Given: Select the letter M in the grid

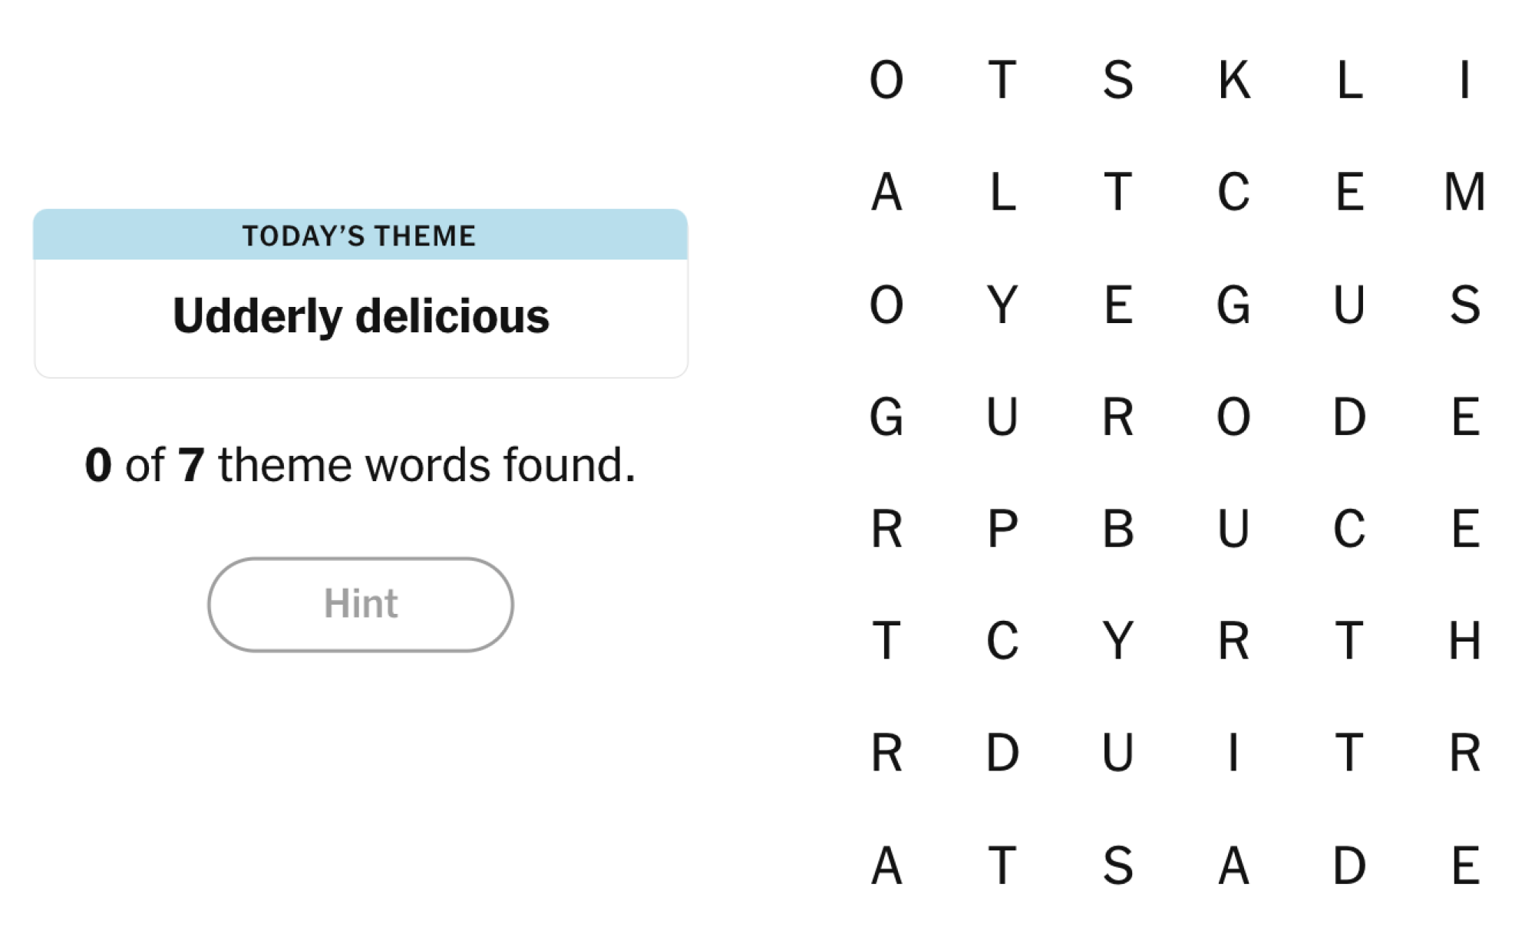Looking at the screenshot, I should pos(1464,192).
